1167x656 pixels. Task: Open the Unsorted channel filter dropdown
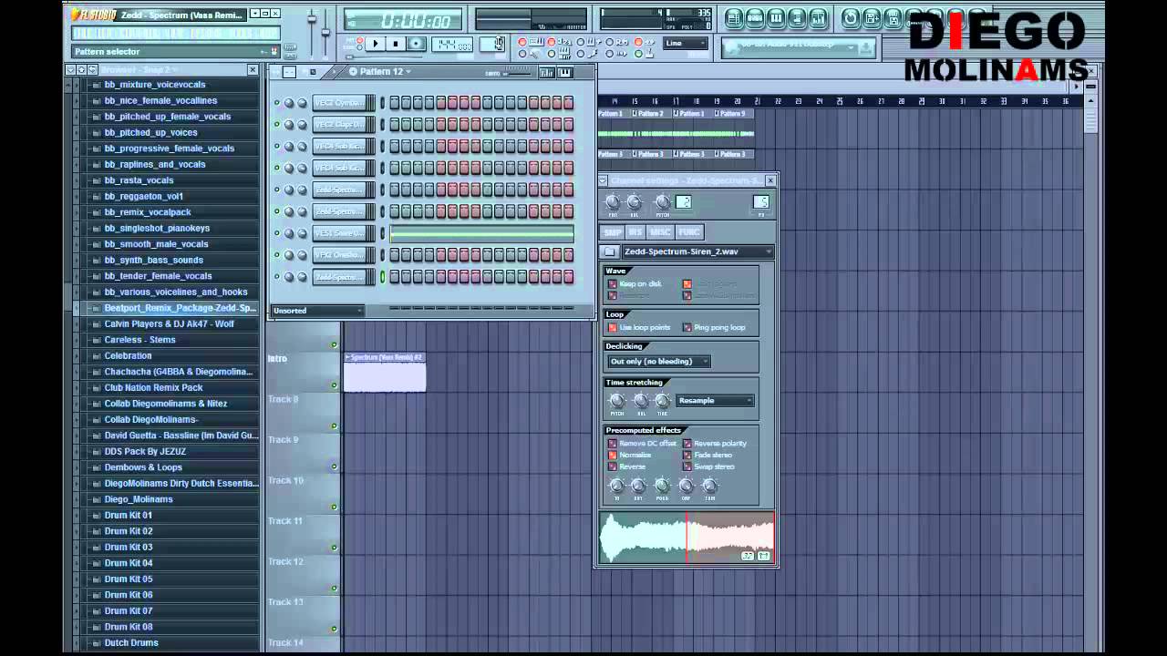pos(317,311)
